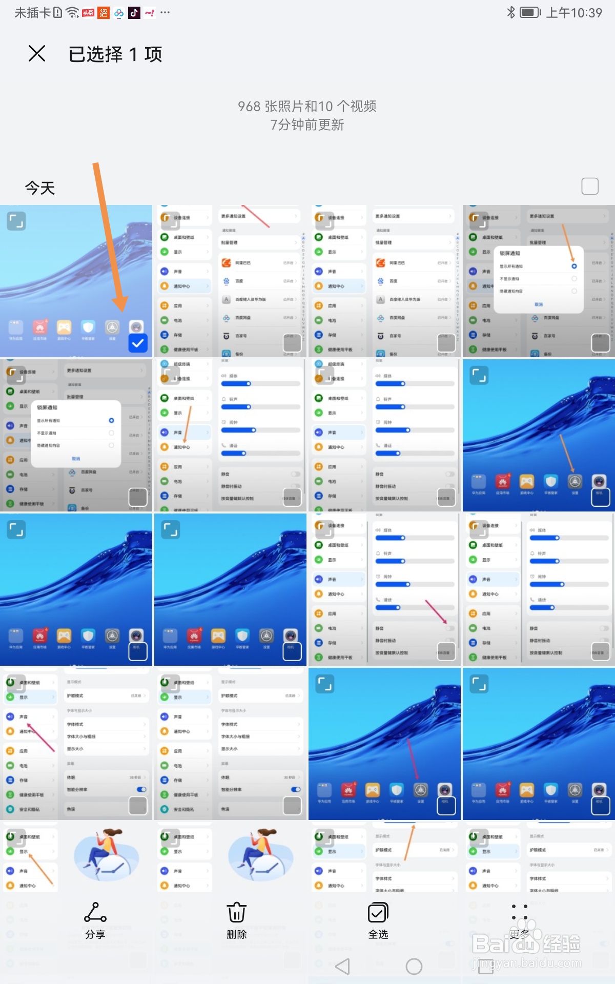615x984 pixels.
Task: Select the display-settings screenshot with a red arrow
Action: (138, 806)
